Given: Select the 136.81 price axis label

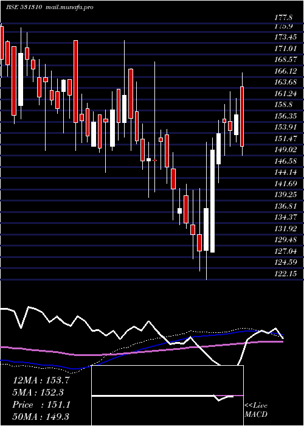Looking at the screenshot, I should (286, 206).
